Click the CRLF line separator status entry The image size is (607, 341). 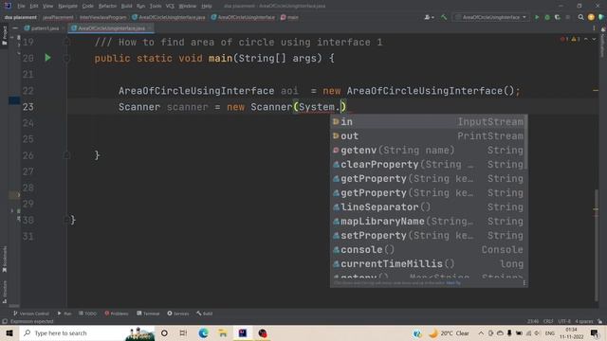coord(548,321)
